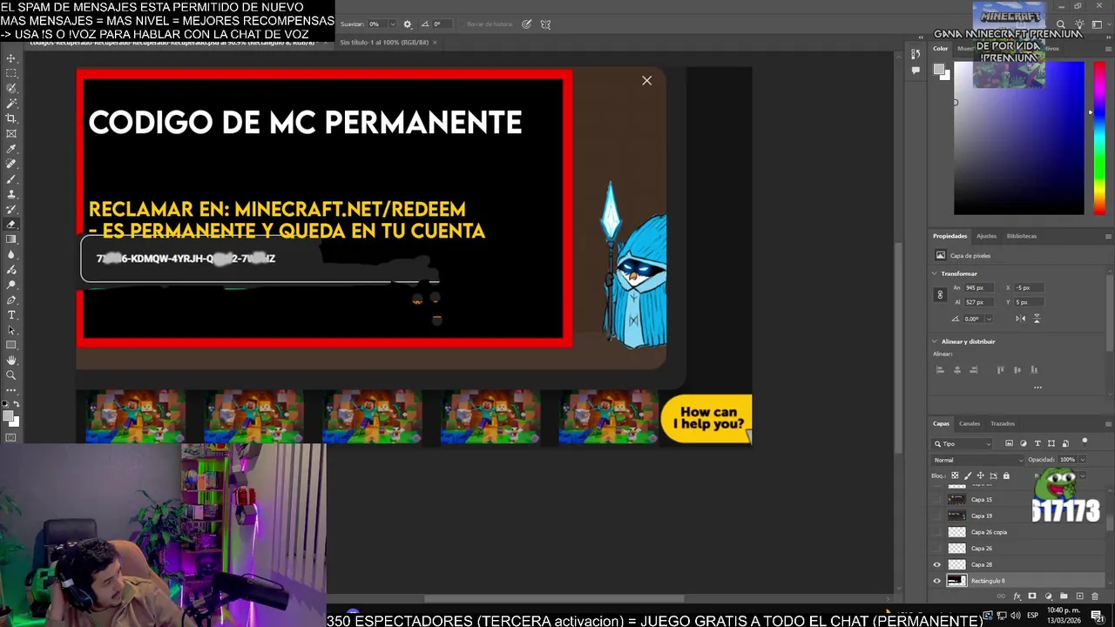Hide the Rectángulo 8 layer
Viewport: 1115px width, 627px height.
pos(937,581)
